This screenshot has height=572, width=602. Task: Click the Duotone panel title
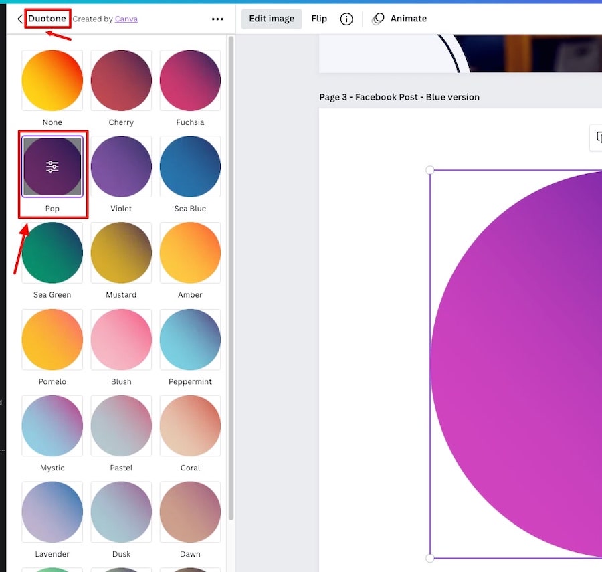click(47, 19)
